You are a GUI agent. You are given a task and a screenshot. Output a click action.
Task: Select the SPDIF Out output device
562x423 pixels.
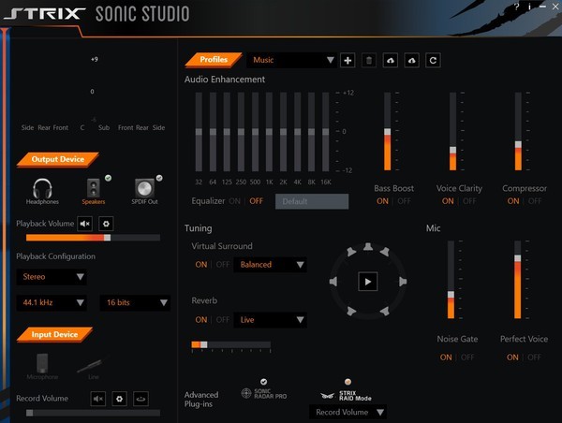tap(144, 192)
